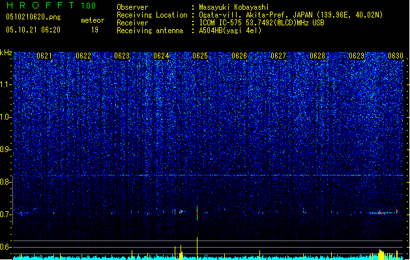Click the 0.6 kHz frequency axis label
The image size is (410, 260).
tap(5, 247)
